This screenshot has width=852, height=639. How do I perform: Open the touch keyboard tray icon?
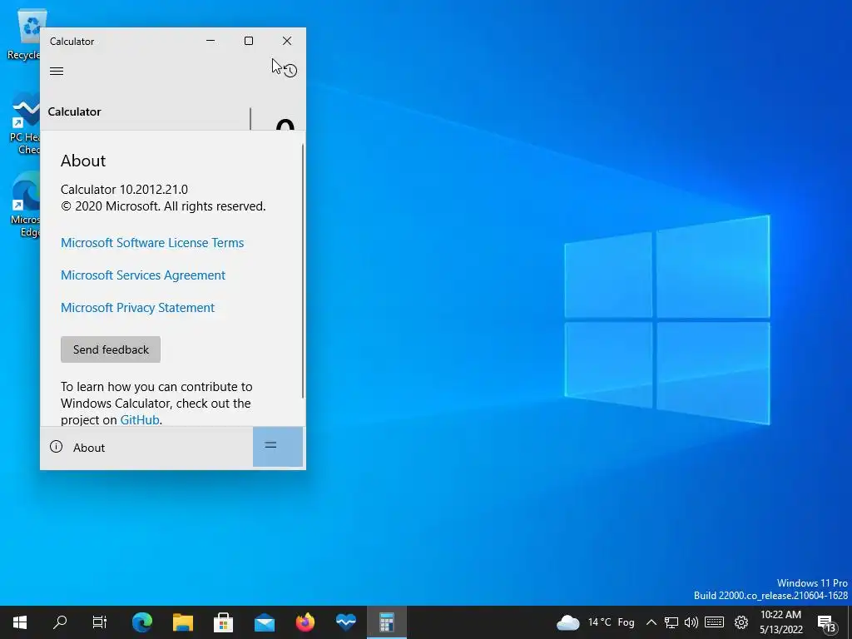pos(715,622)
